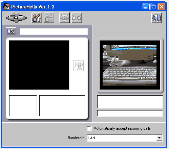Click the outgoing call person icon
169x149 pixels.
coord(37,18)
